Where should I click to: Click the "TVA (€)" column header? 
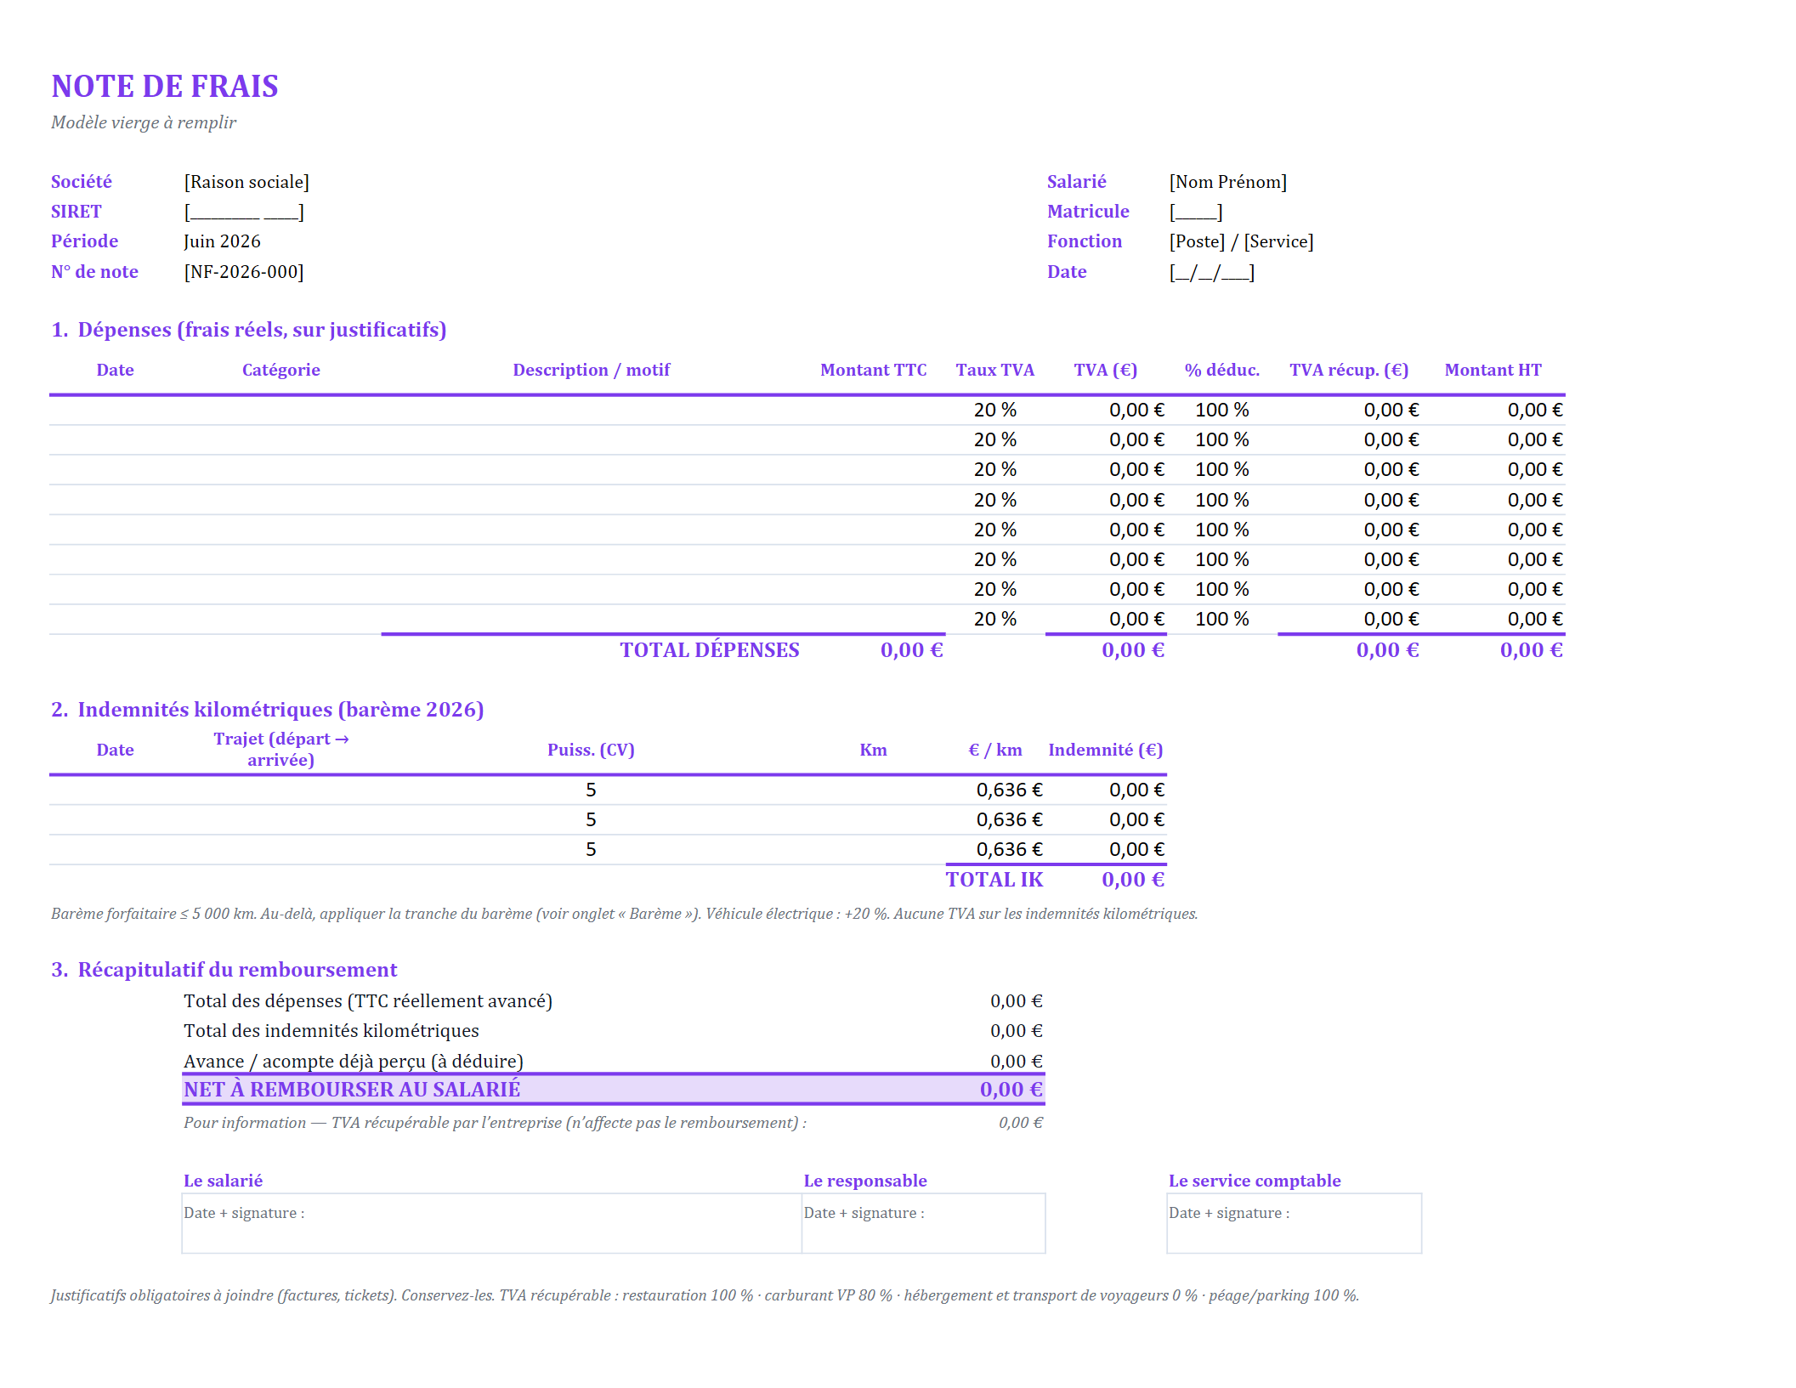[x=1106, y=370]
